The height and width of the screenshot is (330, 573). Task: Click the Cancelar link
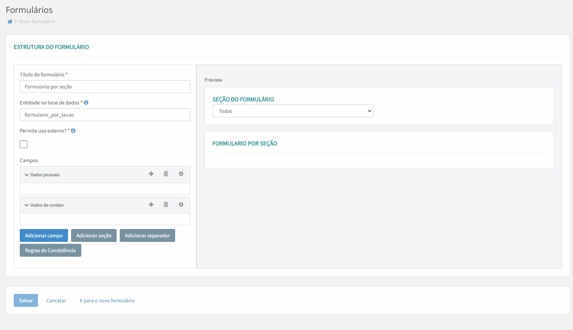(56, 300)
